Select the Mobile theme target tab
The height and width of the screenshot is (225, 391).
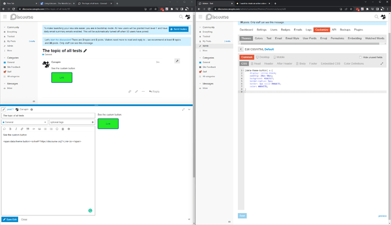click(279, 57)
